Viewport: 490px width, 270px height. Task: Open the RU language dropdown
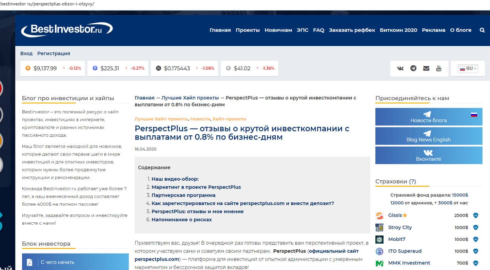(x=468, y=68)
